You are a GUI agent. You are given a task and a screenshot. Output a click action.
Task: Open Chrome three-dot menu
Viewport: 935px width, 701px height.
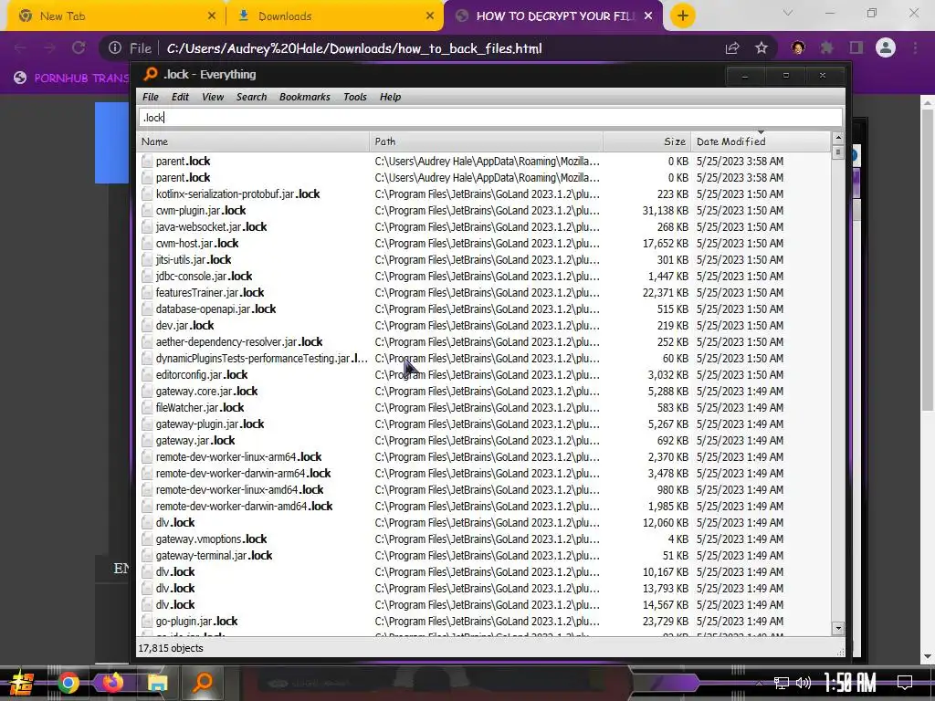[x=915, y=47]
